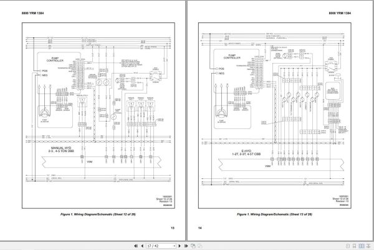374x250 pixels.
Task: Go to the first page
Action: pos(136,246)
